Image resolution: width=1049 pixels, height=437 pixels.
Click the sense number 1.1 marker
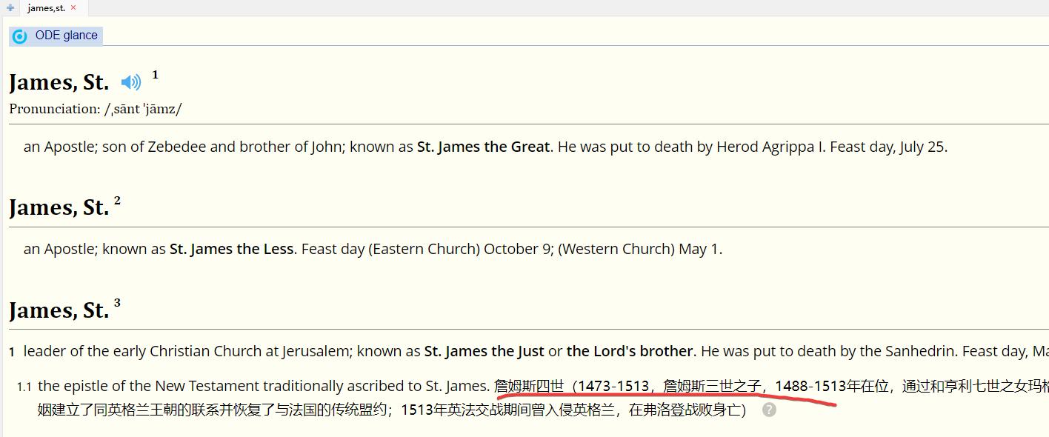click(x=24, y=387)
